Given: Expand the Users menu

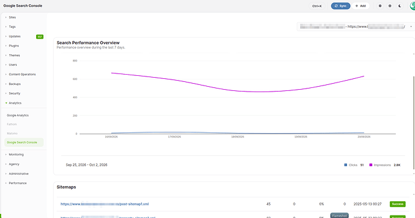Looking at the screenshot, I should click(13, 64).
